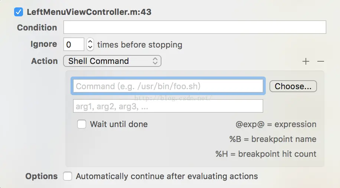The height and width of the screenshot is (188, 340).
Task: Disable the LeftMenuViewController.m:43 breakpoint checkbox
Action: [x=18, y=12]
